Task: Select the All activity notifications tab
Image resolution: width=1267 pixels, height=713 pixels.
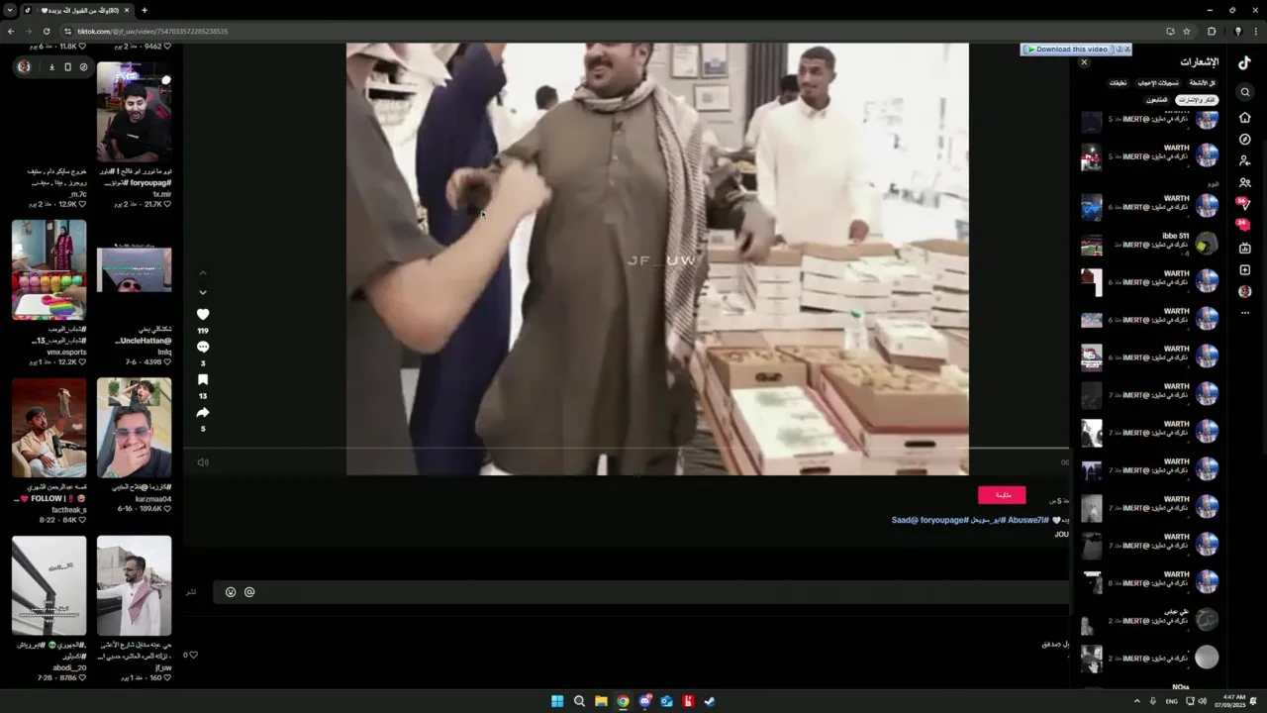Action: pyautogui.click(x=1202, y=83)
